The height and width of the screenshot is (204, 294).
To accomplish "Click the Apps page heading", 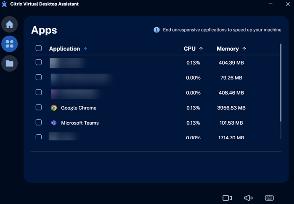I will 44,30.
